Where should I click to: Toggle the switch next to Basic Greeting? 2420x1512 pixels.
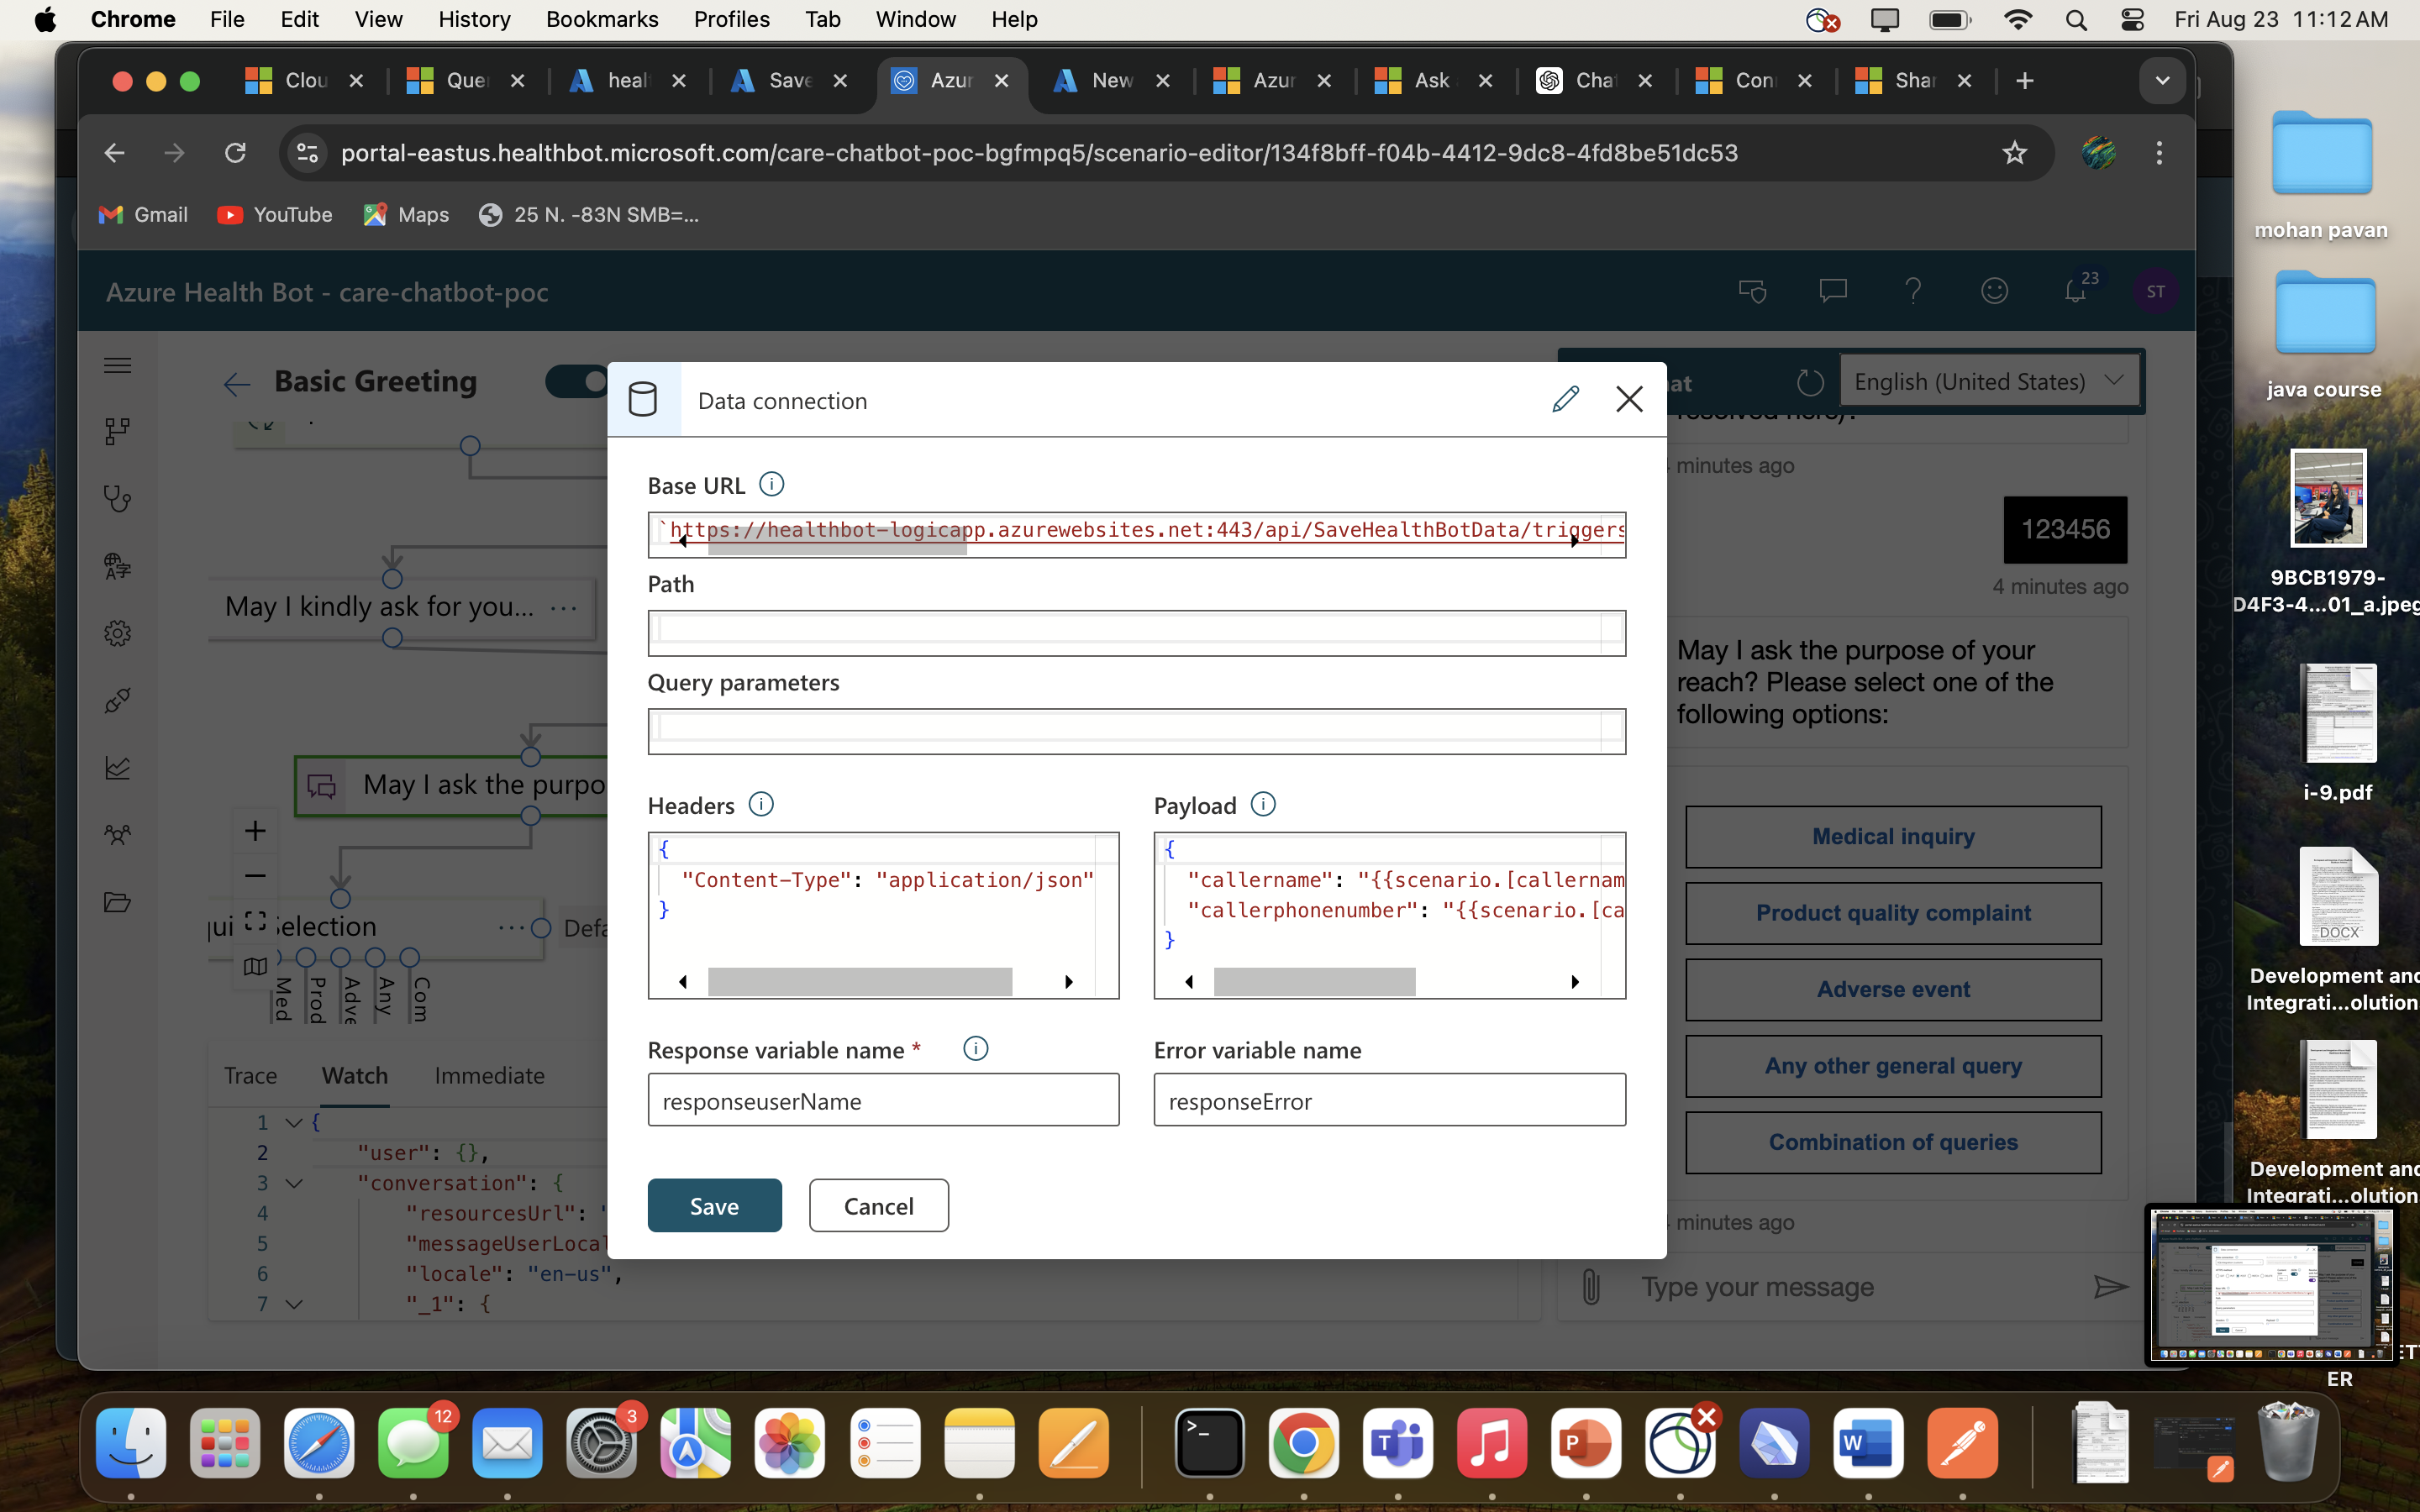point(578,381)
